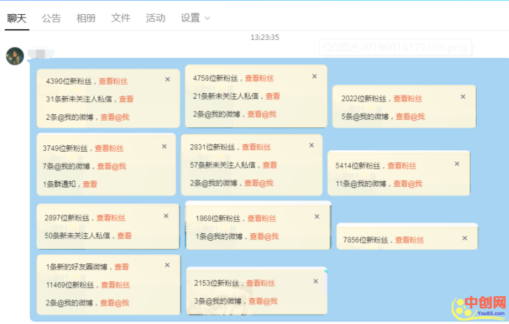The image size is (509, 324).
Task: Close the 5414位新粉丝 notification card
Action: point(457,164)
